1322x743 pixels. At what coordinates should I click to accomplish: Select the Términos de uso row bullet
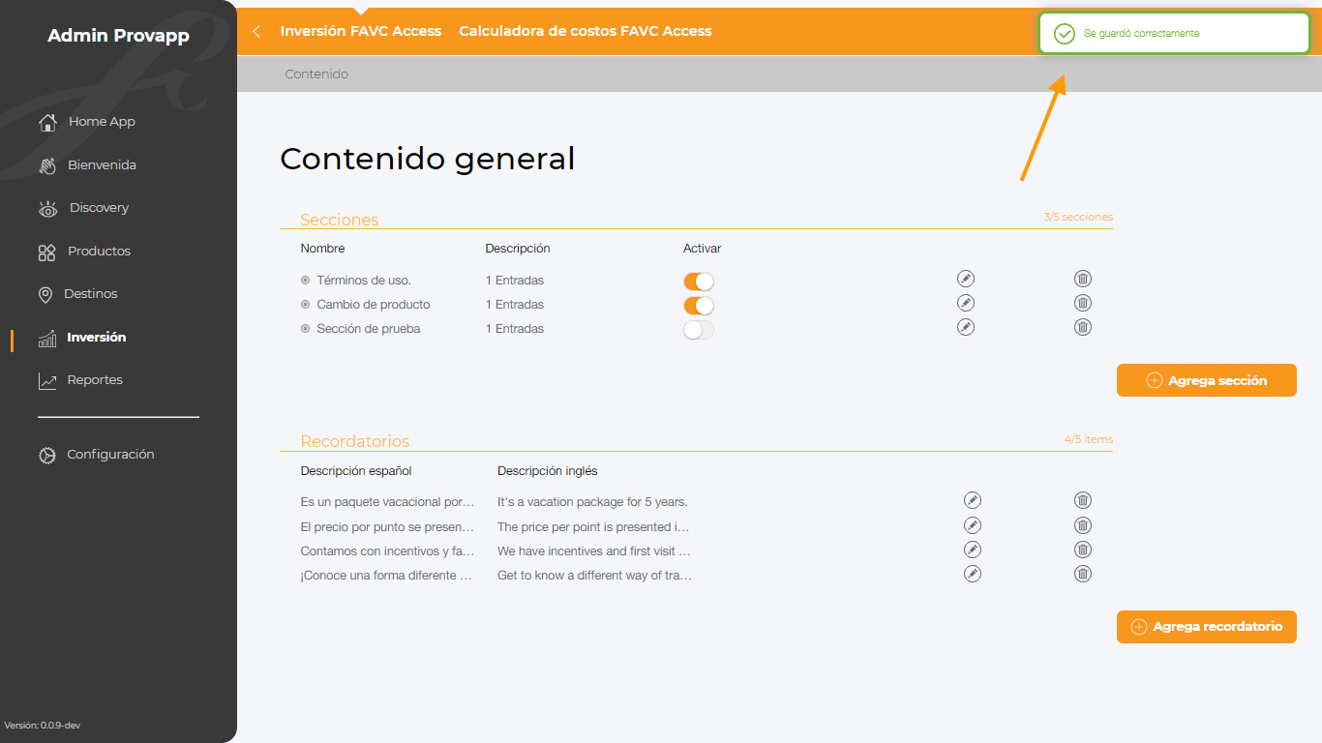[x=305, y=281]
